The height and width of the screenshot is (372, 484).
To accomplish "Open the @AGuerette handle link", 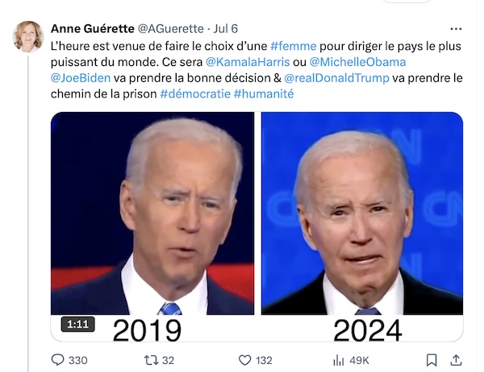I will pos(170,29).
